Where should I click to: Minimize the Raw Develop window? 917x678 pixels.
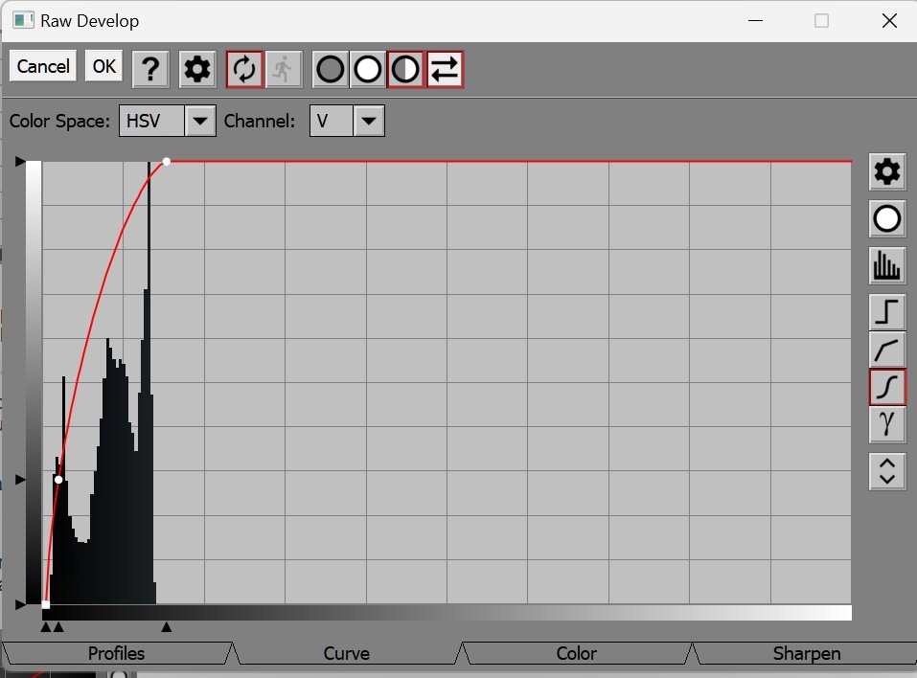(x=756, y=20)
